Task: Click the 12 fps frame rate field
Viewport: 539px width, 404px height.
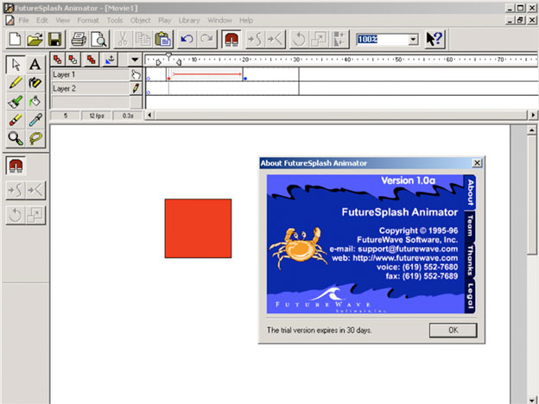Action: point(97,116)
